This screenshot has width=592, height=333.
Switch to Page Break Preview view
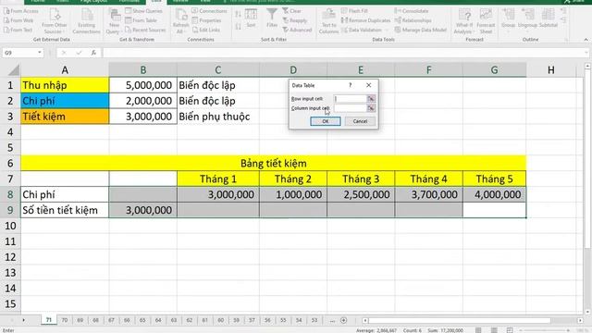click(x=510, y=330)
